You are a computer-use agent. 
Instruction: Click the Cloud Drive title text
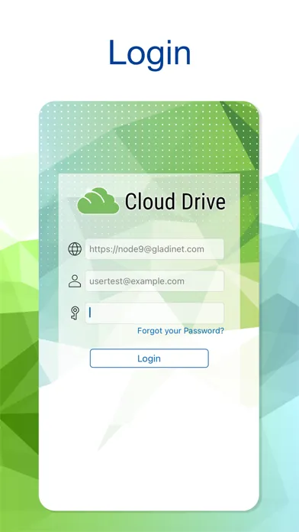point(175,201)
